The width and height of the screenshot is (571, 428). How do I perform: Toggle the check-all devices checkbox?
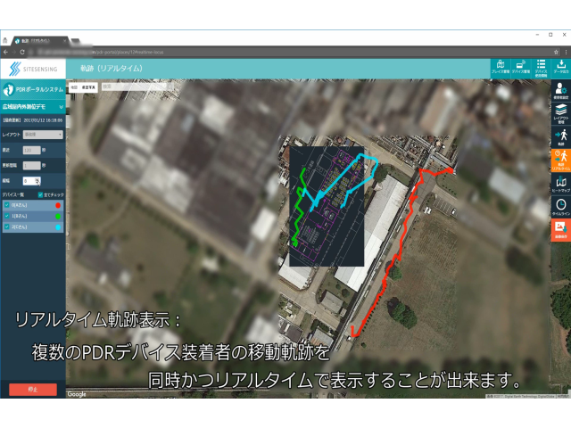(40, 193)
